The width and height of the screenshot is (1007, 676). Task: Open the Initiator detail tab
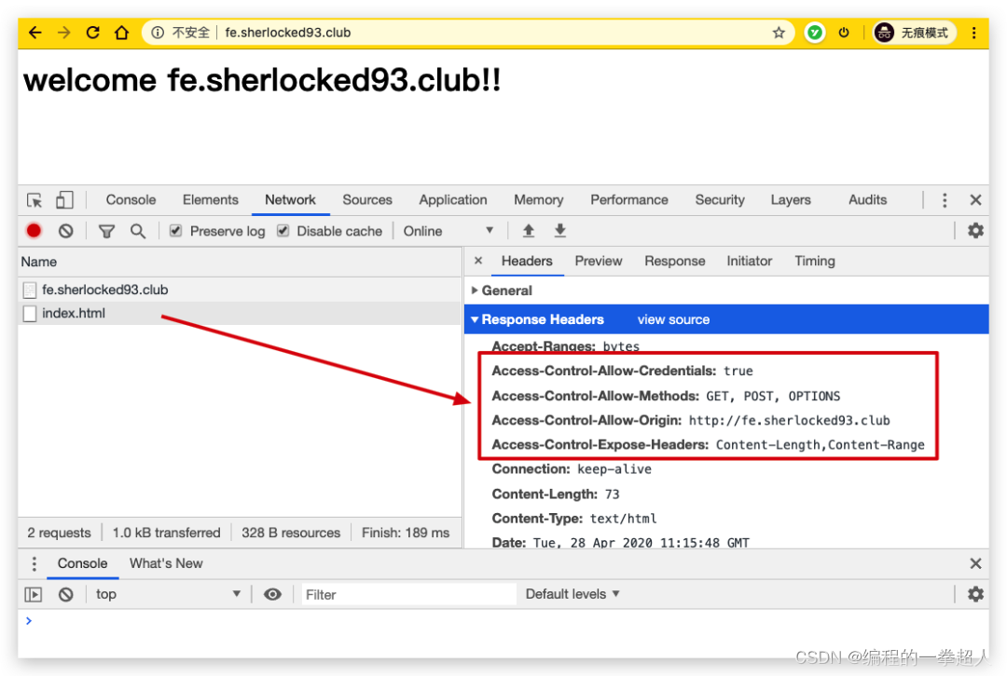pyautogui.click(x=750, y=261)
